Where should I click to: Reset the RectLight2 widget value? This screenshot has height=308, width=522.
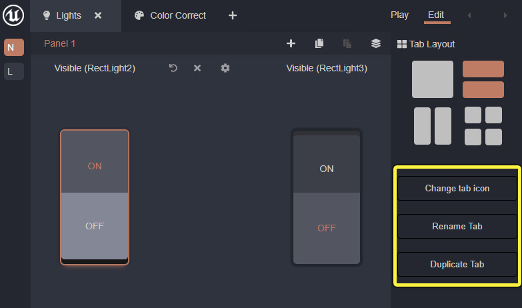point(173,68)
